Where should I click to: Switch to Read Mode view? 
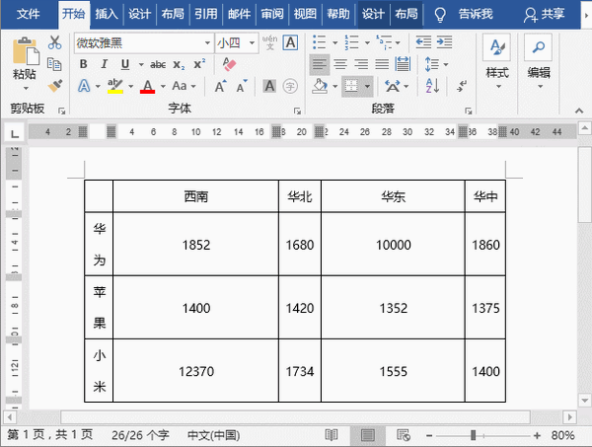(x=332, y=435)
